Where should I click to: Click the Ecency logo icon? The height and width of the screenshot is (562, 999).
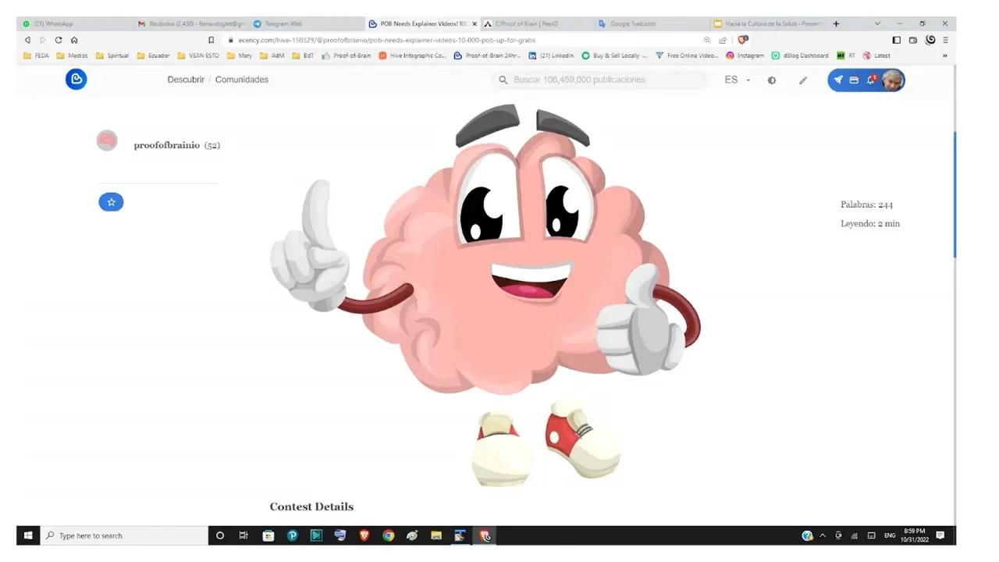coord(76,79)
